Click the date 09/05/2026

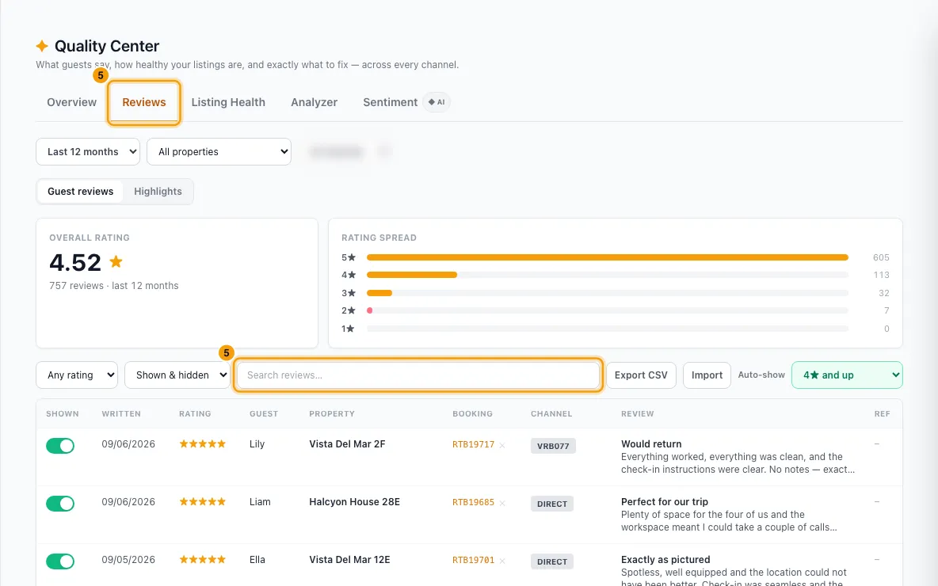pyautogui.click(x=128, y=560)
